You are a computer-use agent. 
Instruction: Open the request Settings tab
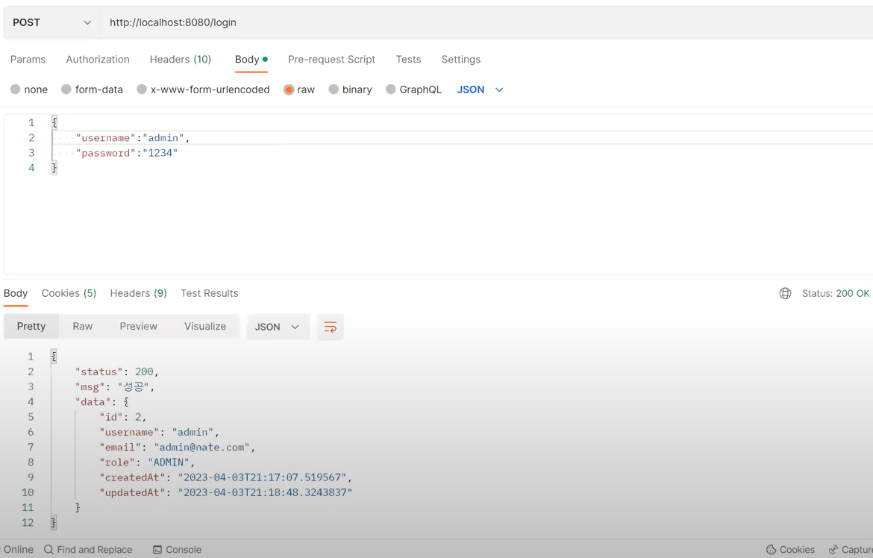(x=461, y=60)
